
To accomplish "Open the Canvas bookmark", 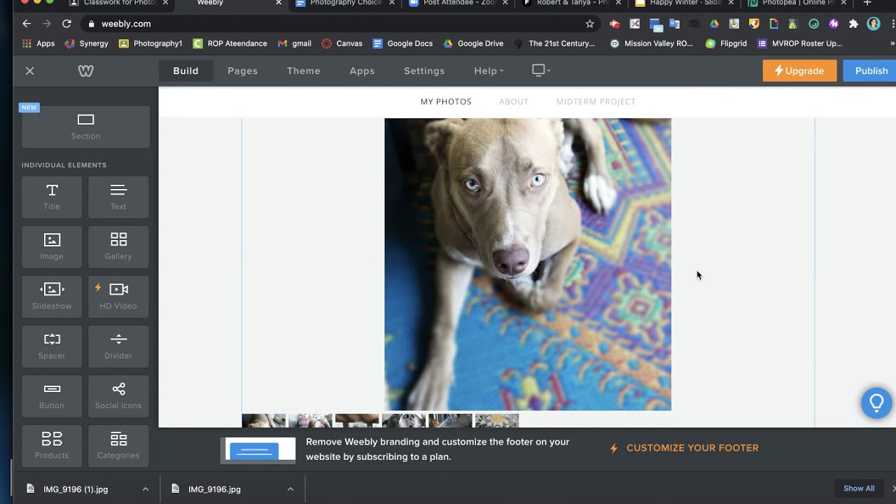I will click(x=342, y=43).
